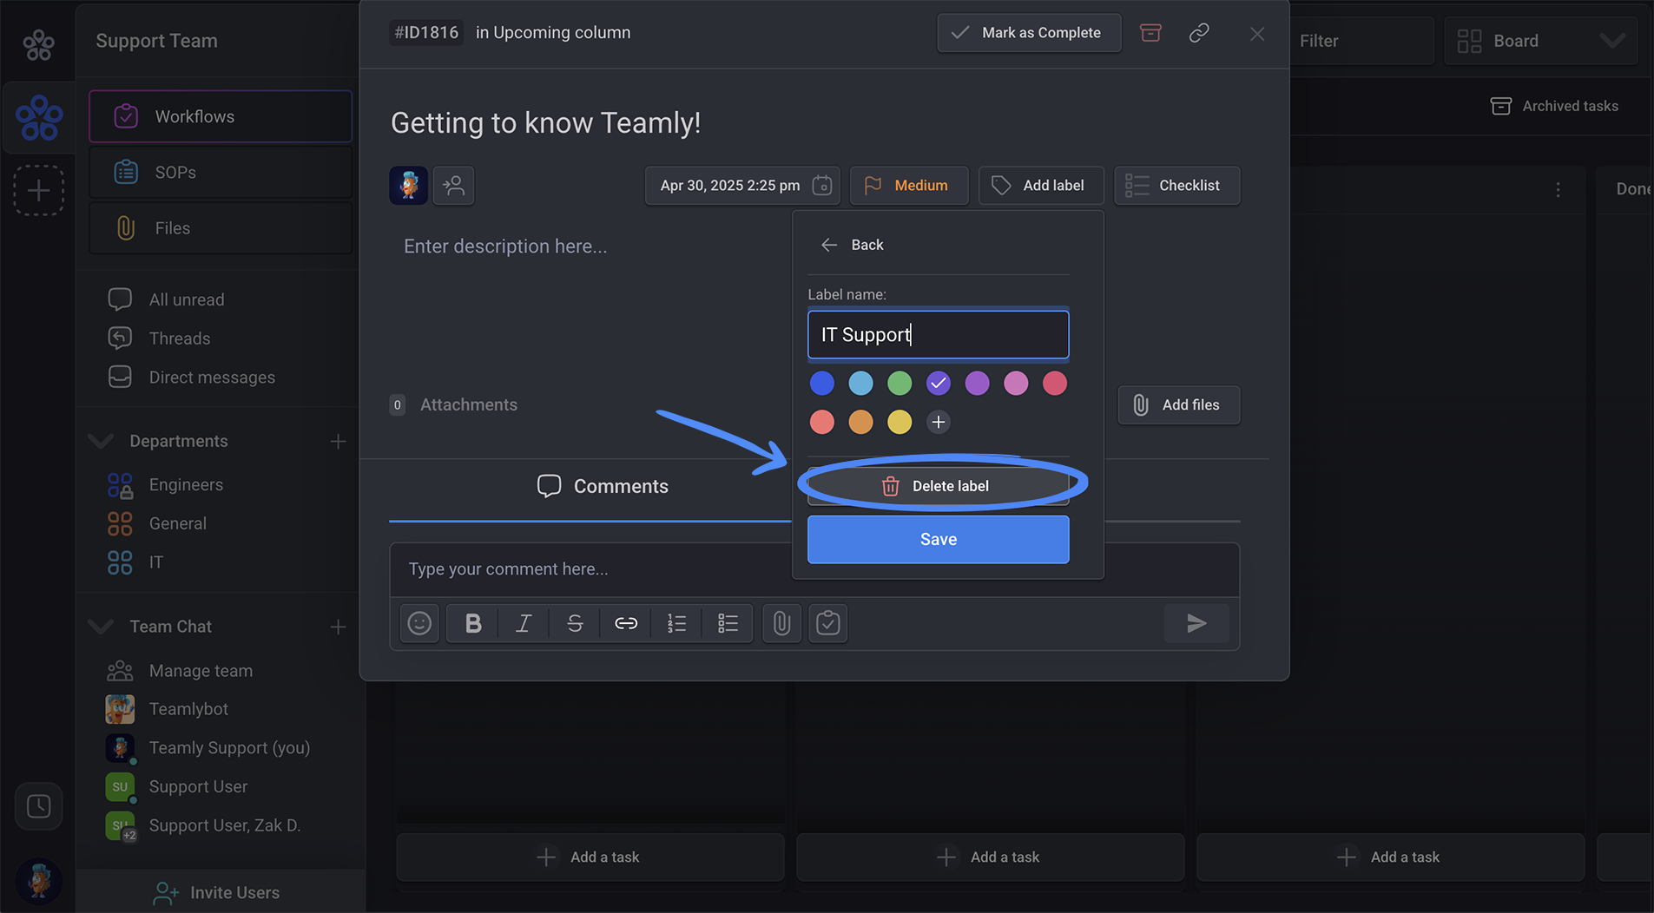Toggle bold formatting in comment toolbar
1654x913 pixels.
[473, 623]
